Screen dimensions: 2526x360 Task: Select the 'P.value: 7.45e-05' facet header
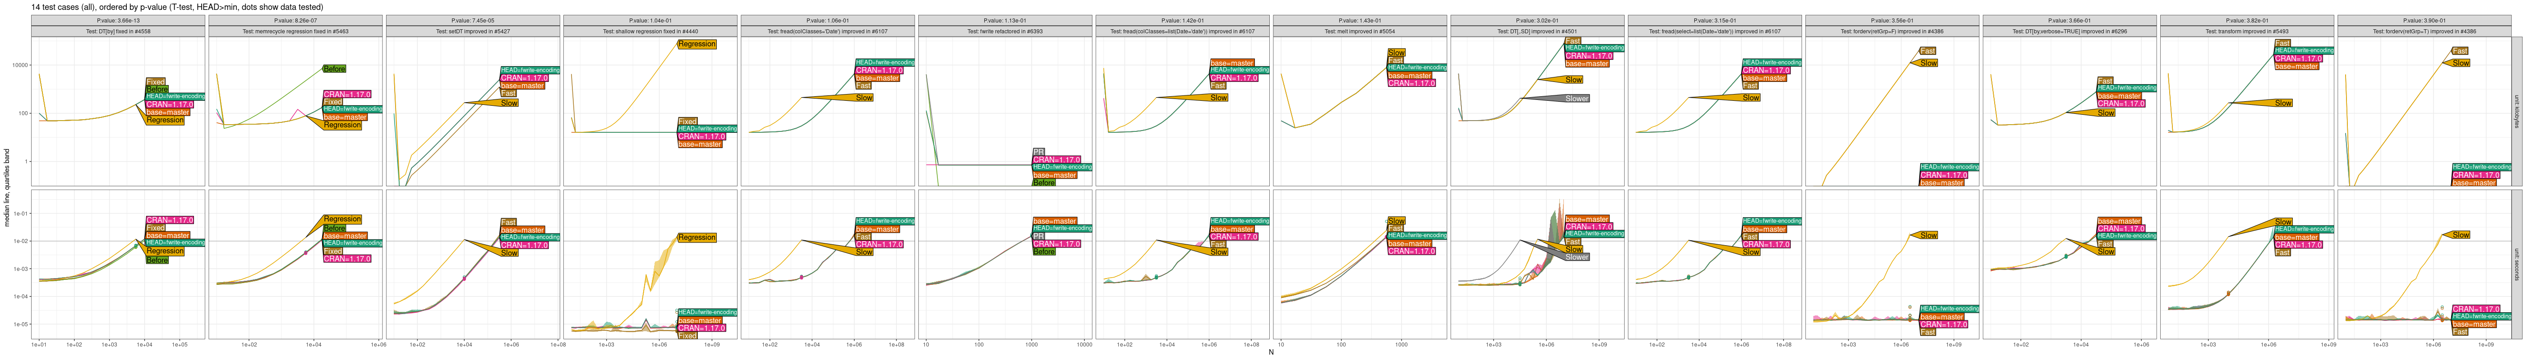pos(473,21)
